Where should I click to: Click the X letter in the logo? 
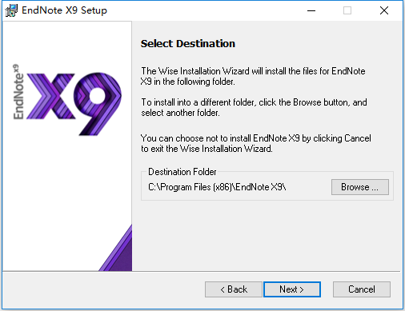(x=50, y=96)
